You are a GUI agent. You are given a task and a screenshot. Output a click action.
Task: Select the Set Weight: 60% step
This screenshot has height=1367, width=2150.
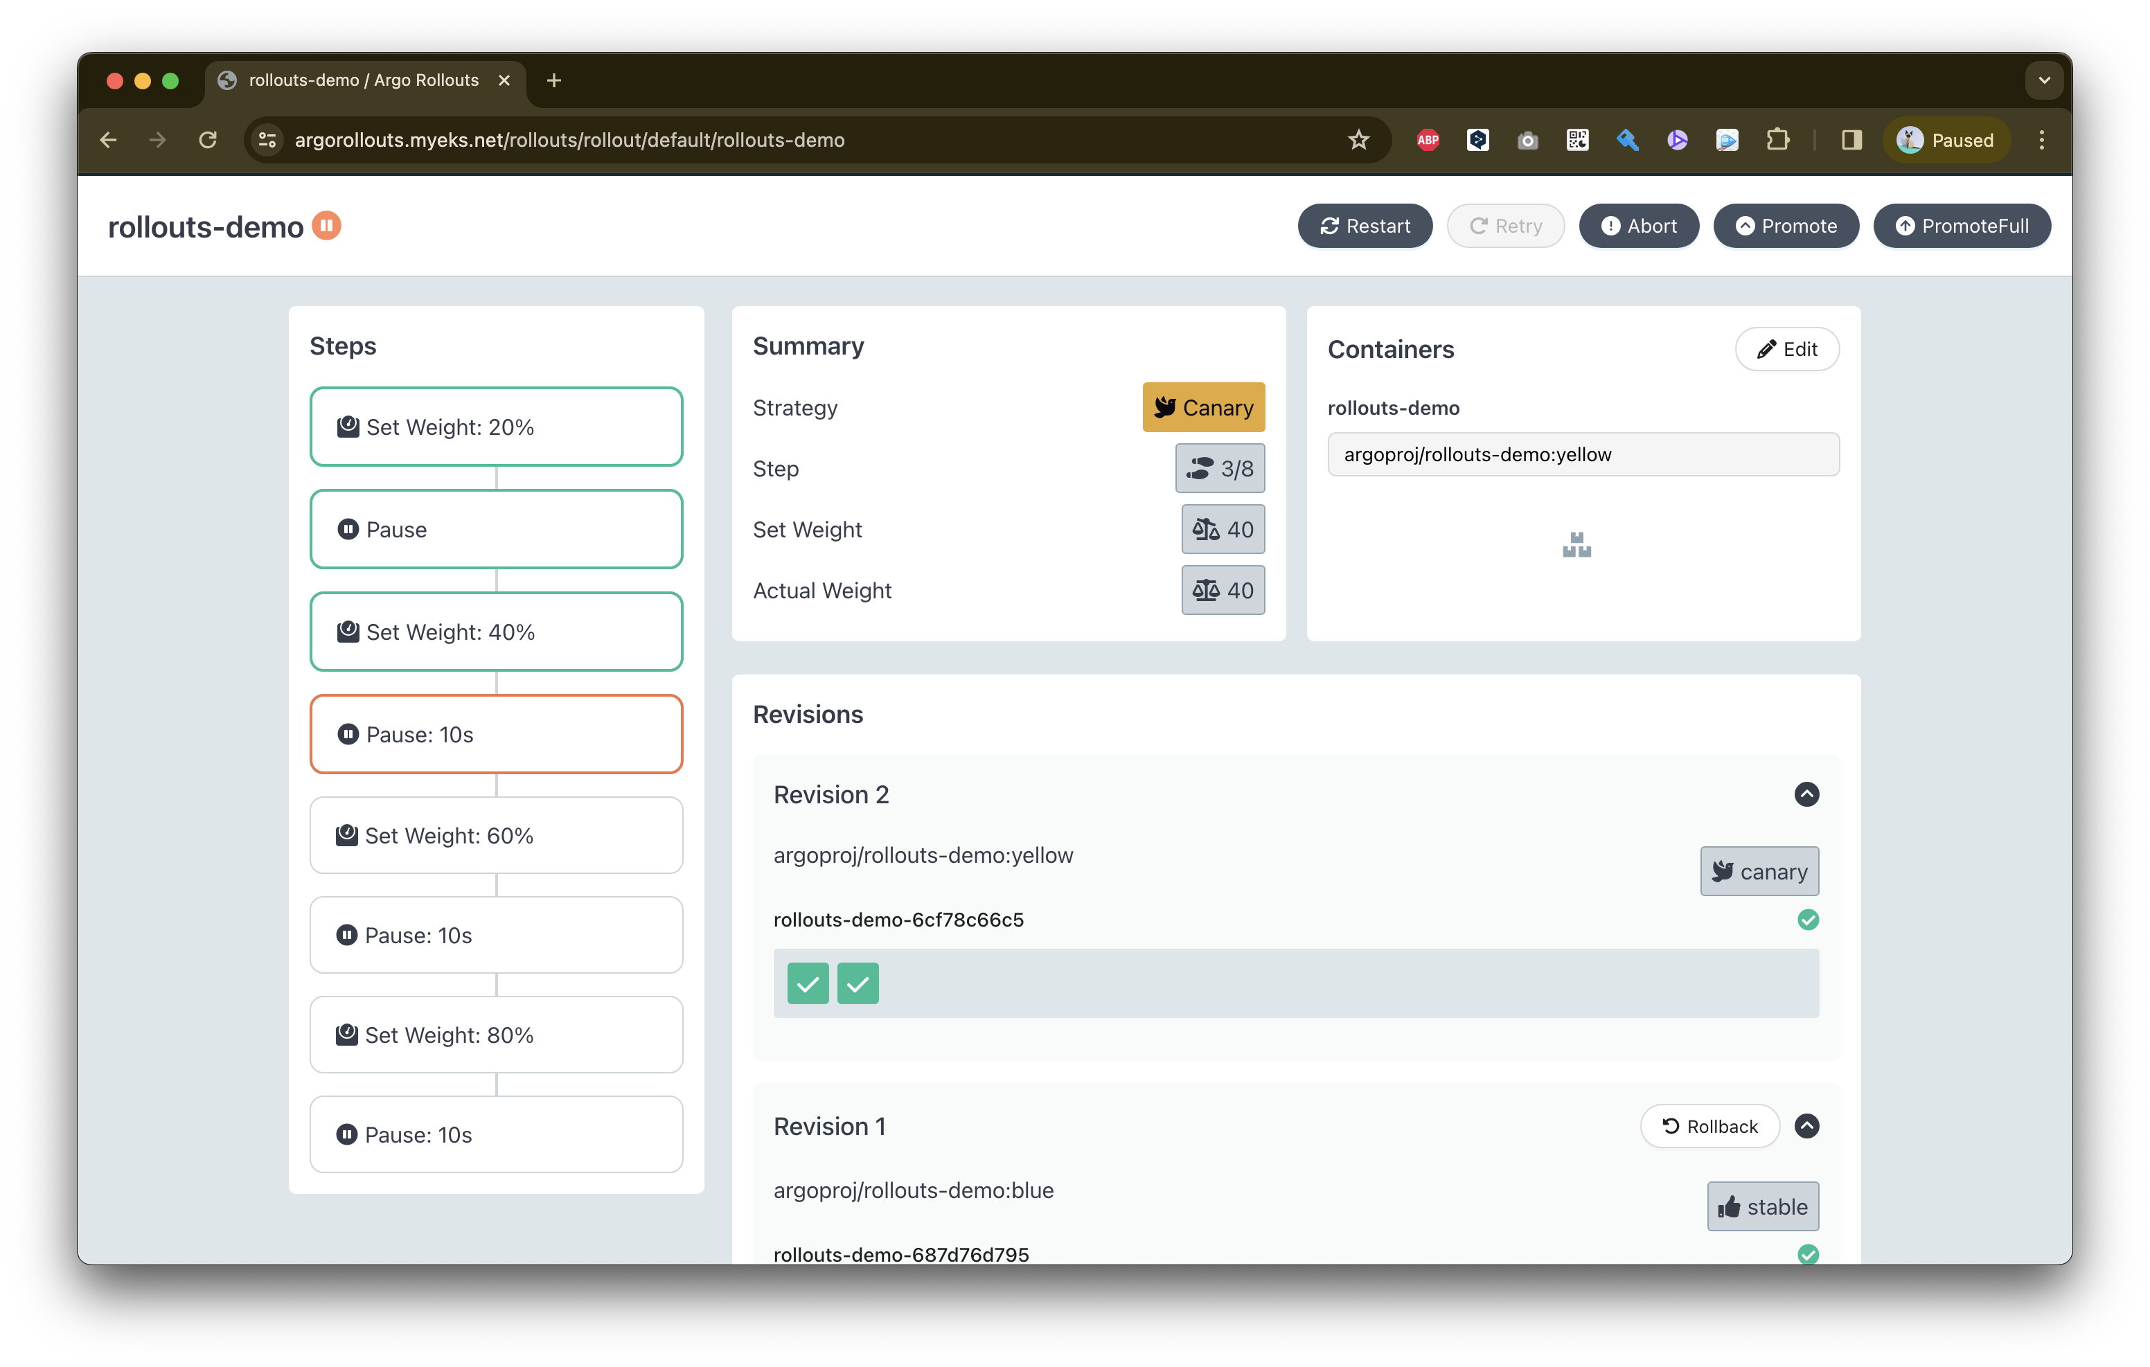(x=495, y=836)
